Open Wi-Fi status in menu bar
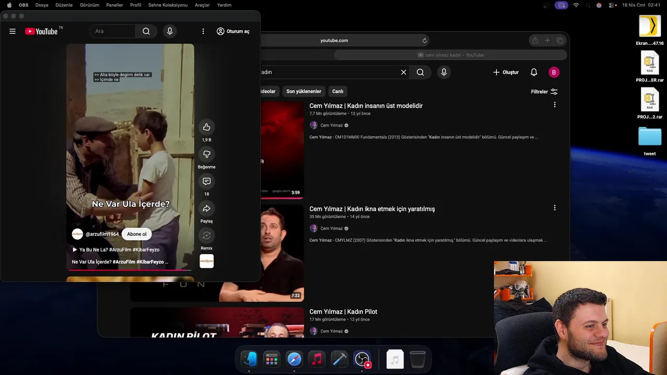The image size is (667, 375). point(576,5)
